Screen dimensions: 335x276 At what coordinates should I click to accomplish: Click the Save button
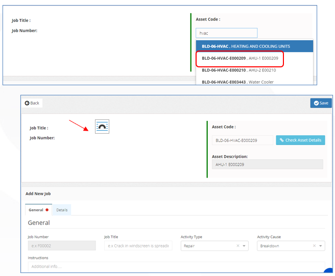coord(321,103)
